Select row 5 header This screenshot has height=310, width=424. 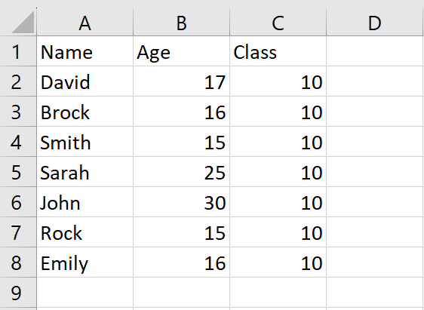coord(18,172)
